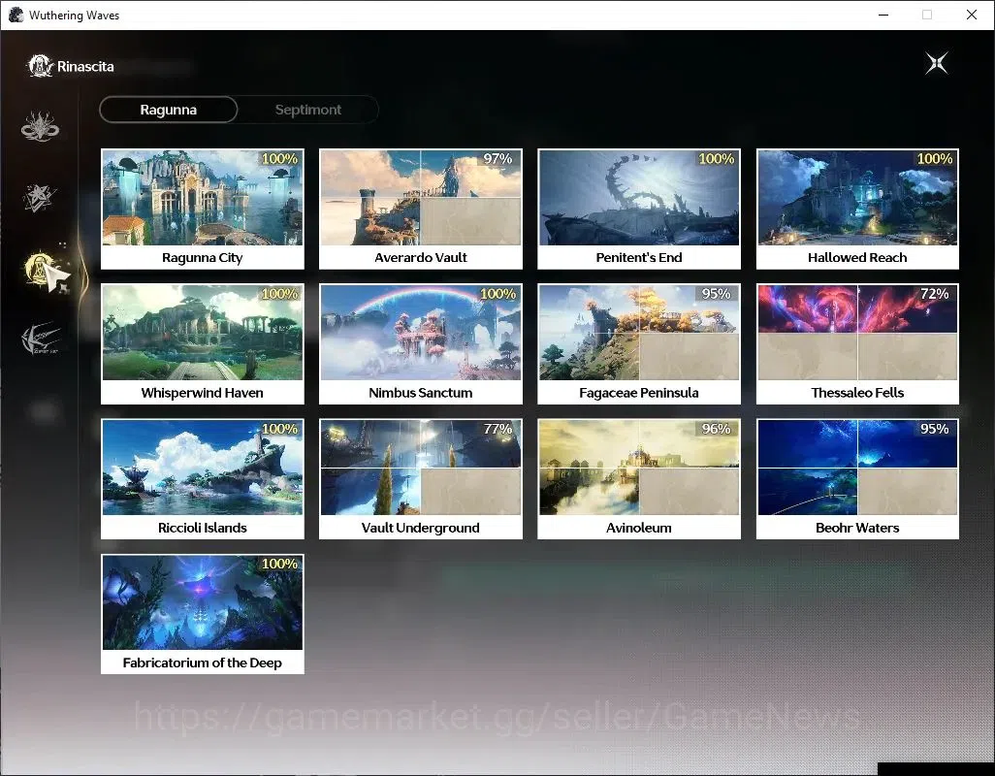995x776 pixels.
Task: Click the Wuthering Waves title bar app icon
Action: coord(16,15)
